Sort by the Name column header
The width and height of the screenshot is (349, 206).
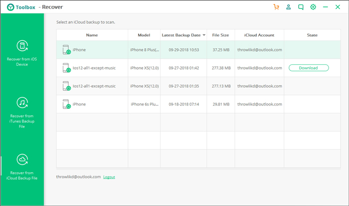(x=92, y=35)
